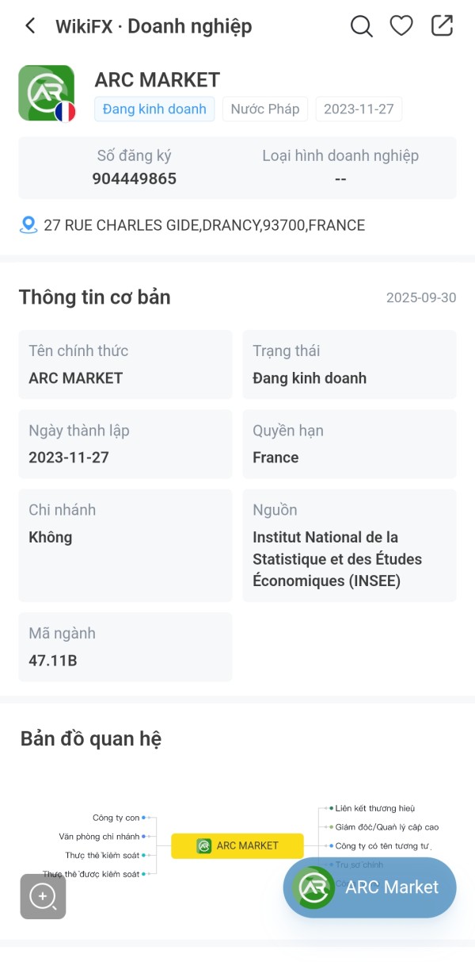Expand the Văn phòng chi nhánh node

[x=100, y=836]
